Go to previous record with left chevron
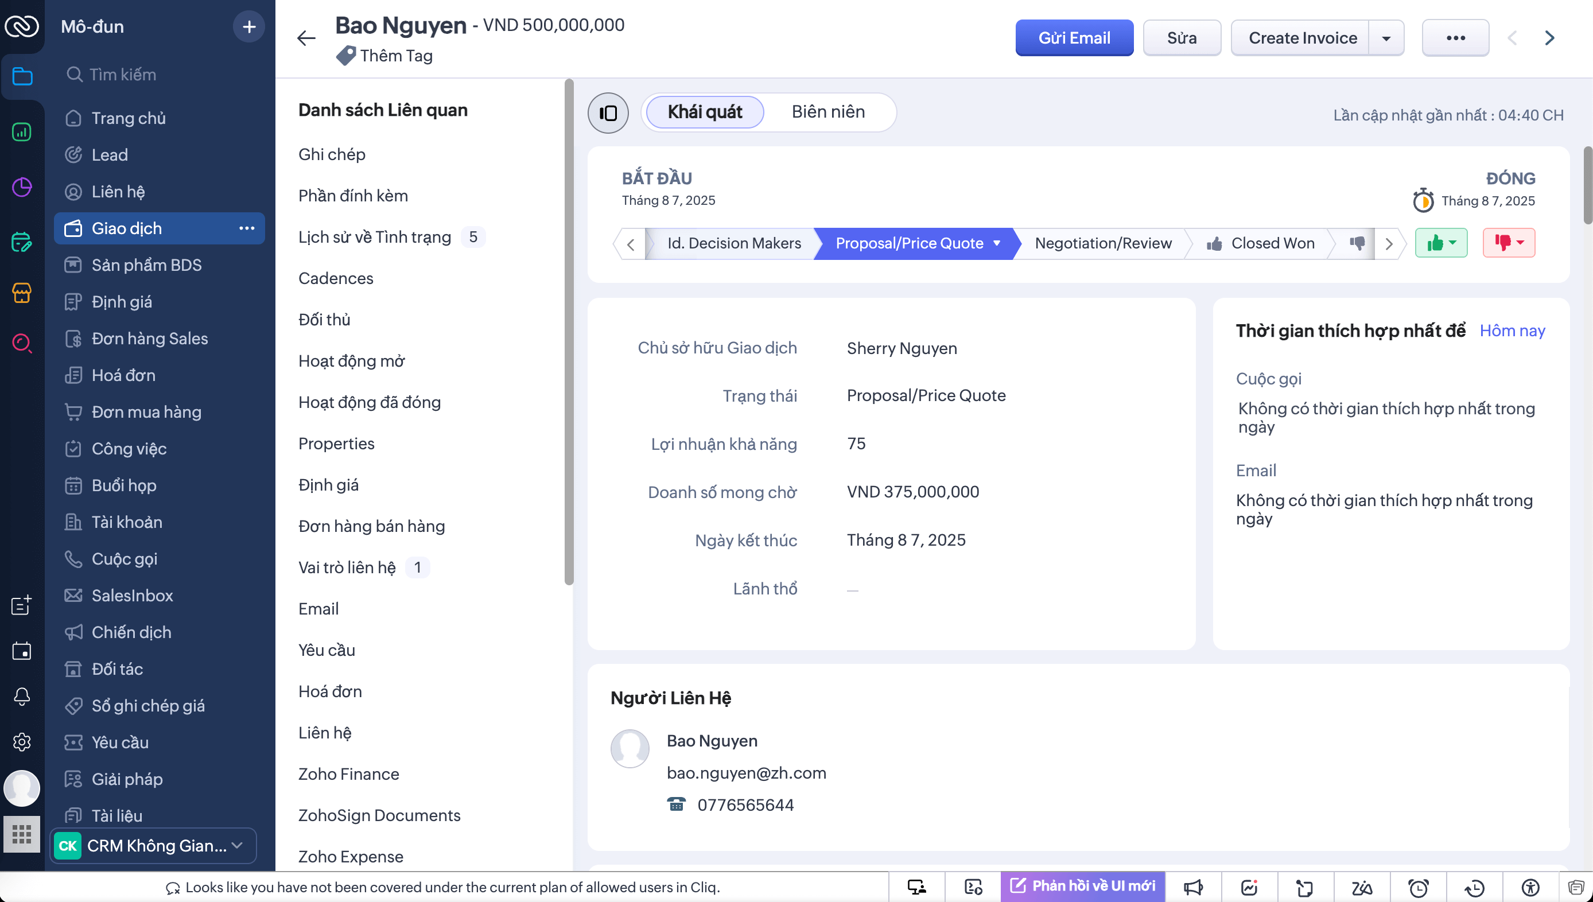 (1512, 38)
